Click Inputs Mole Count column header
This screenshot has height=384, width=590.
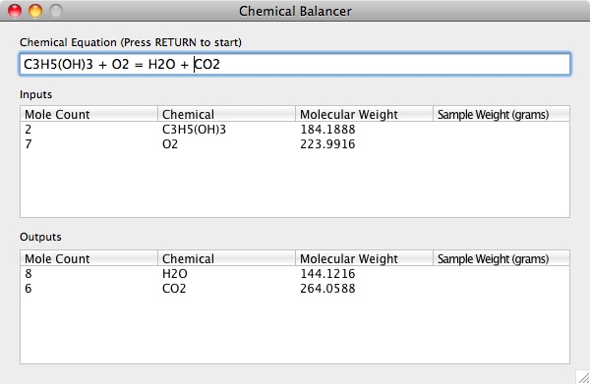[x=89, y=114]
